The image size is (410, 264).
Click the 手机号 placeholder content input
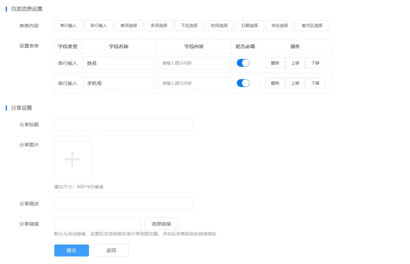pos(194,83)
